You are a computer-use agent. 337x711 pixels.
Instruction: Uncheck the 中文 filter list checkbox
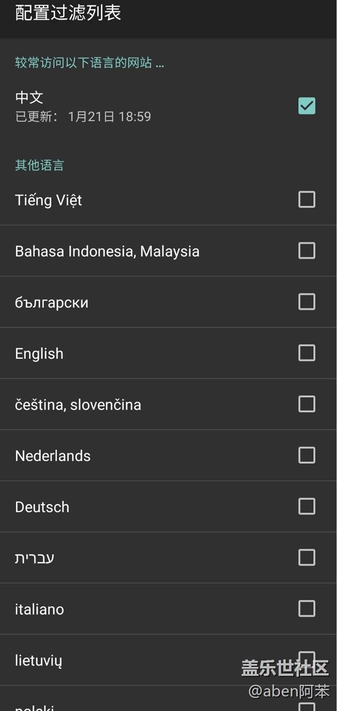point(306,106)
